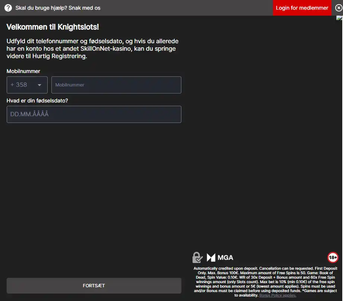Focus the Mobilnummer input field
The width and height of the screenshot is (343, 301).
116,85
